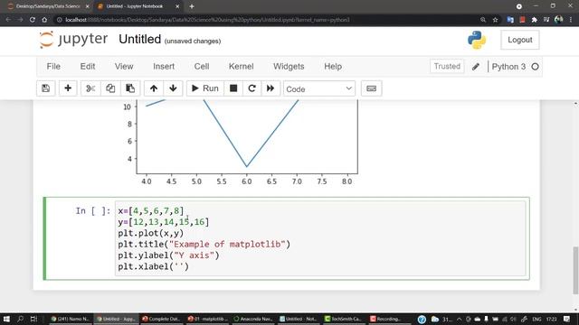Click the browser profile avatar
Screen dimensions: 579x325
[x=559, y=20]
